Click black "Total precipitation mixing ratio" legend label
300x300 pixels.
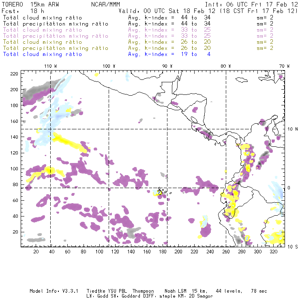[56, 24]
